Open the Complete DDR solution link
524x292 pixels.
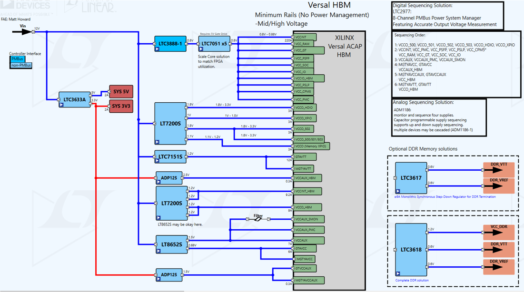pos(412,280)
